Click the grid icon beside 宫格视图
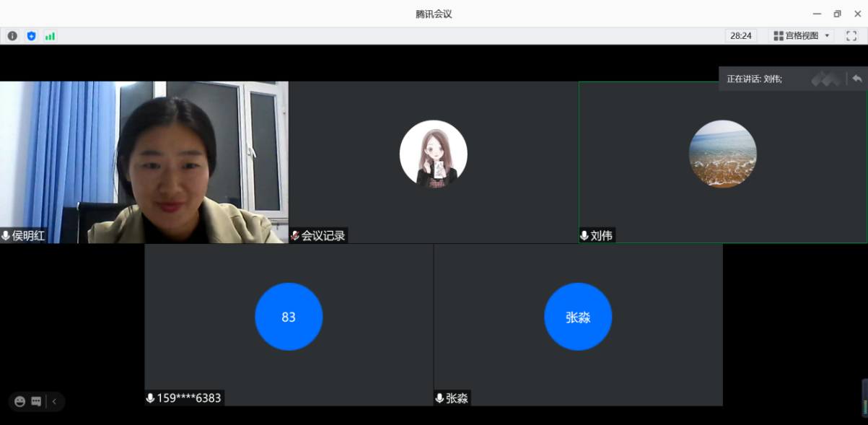 coord(779,36)
